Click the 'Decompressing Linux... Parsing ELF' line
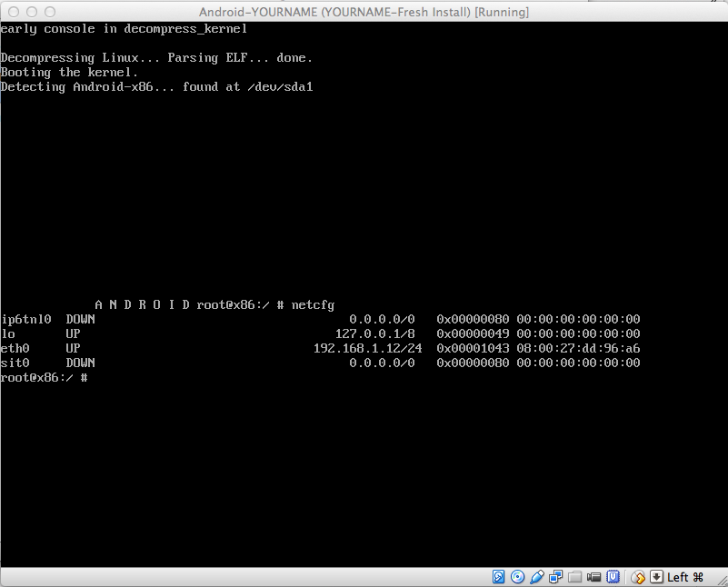Viewport: 728px width, 587px height. pos(156,58)
